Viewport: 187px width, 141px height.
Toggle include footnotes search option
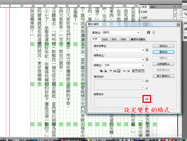coord(119,71)
